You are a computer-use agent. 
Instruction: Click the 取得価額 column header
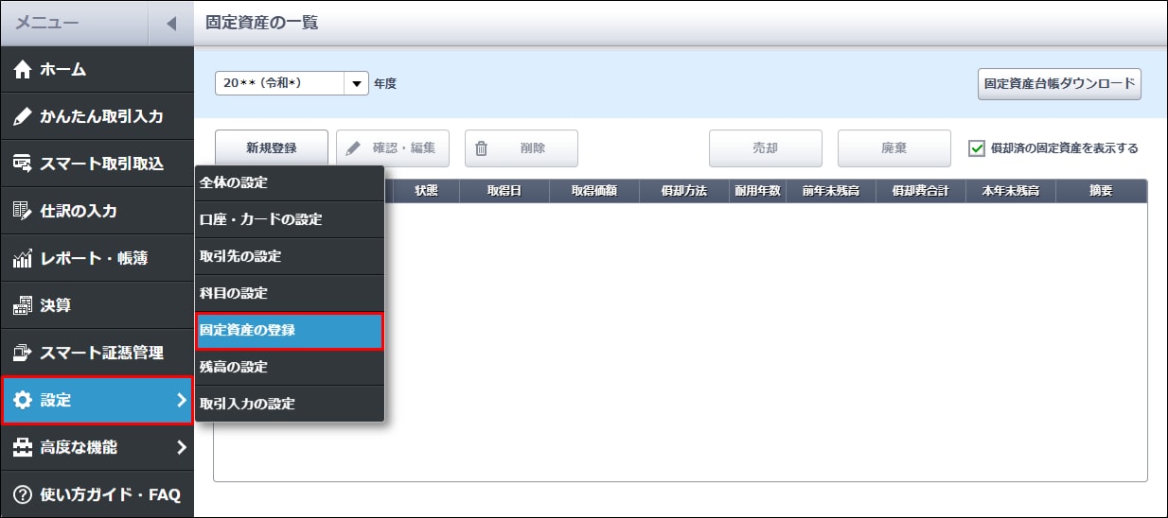(x=594, y=191)
